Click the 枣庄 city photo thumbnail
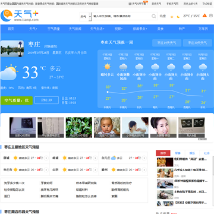 [12, 49]
